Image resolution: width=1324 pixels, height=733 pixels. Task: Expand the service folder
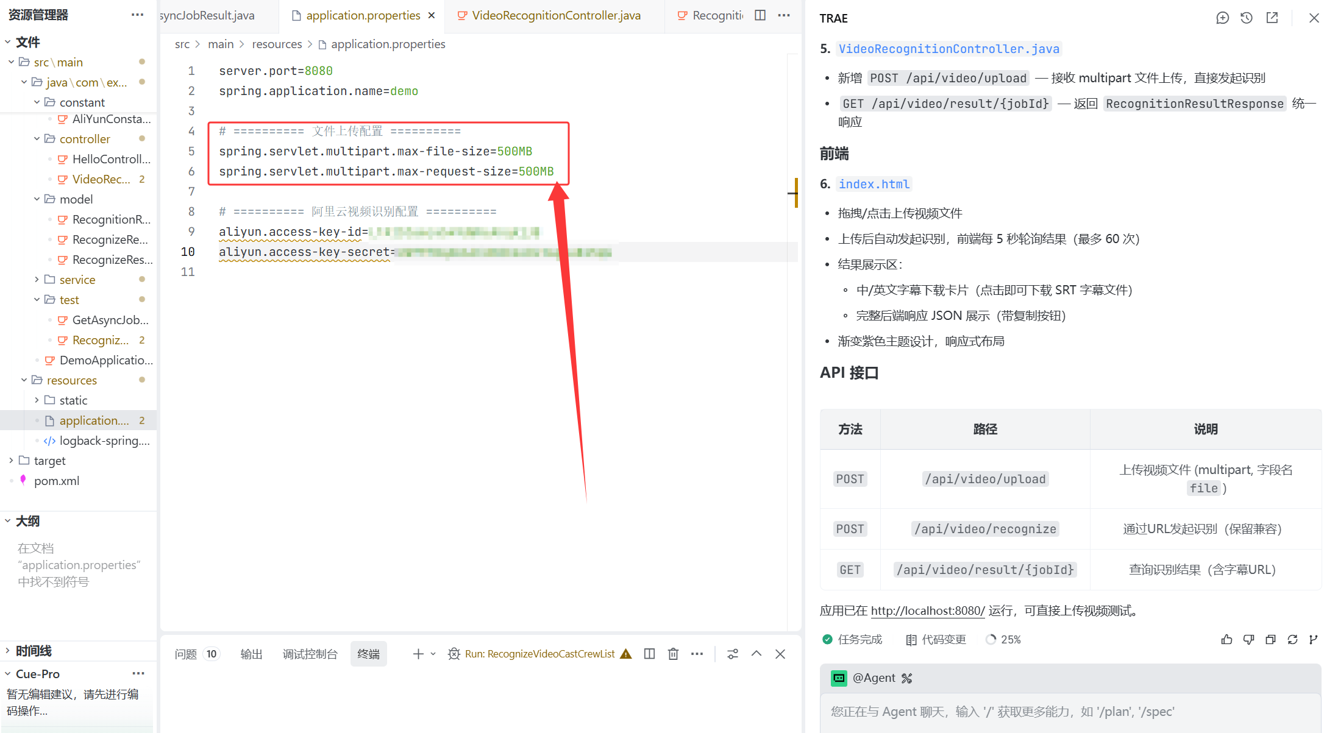click(x=37, y=280)
